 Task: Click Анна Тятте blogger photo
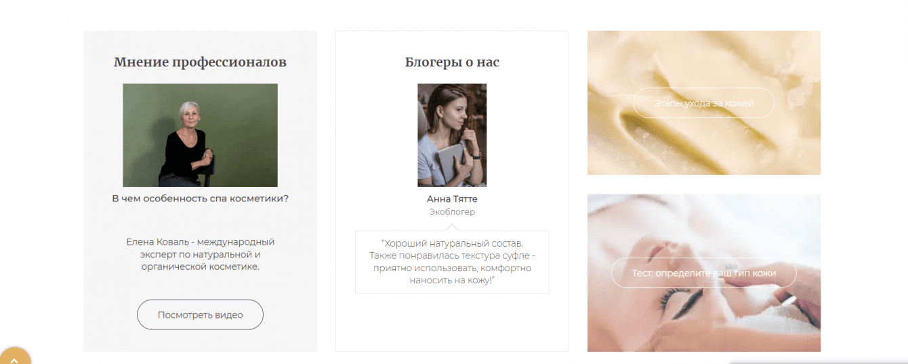[x=452, y=135]
